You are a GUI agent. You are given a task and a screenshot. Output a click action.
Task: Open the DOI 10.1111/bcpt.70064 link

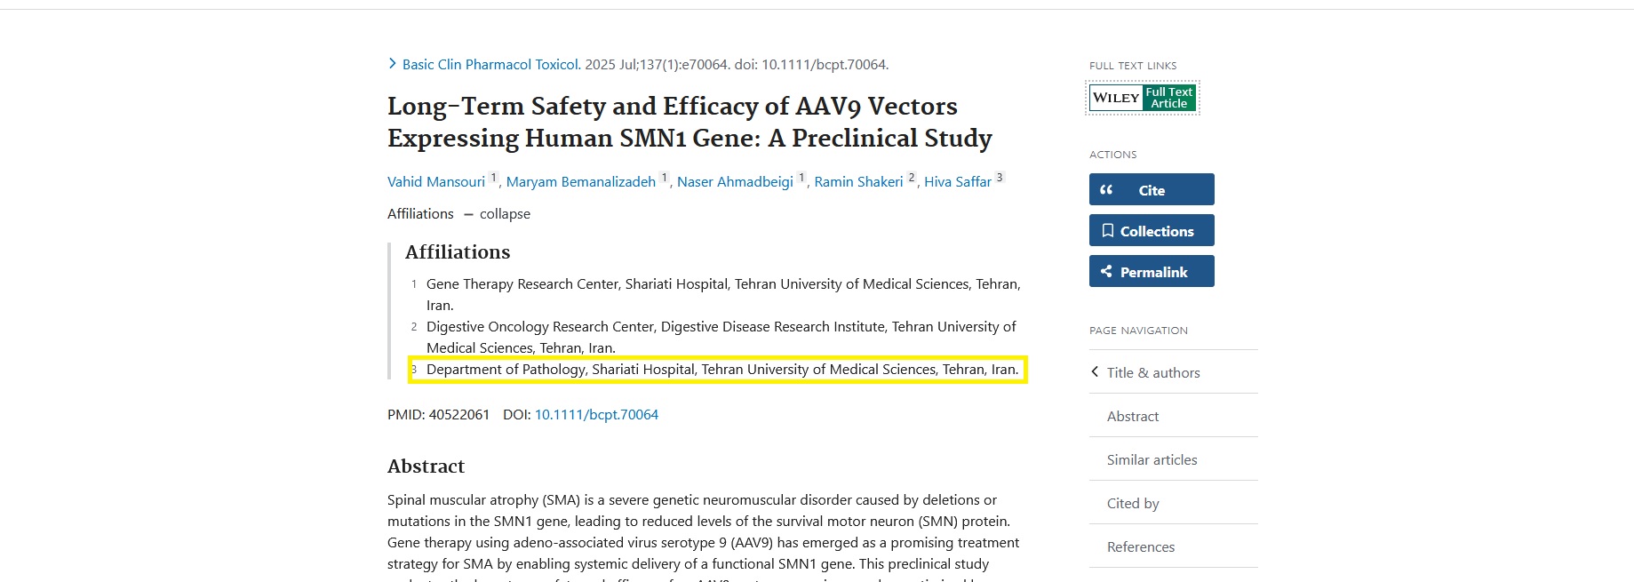[x=596, y=415]
